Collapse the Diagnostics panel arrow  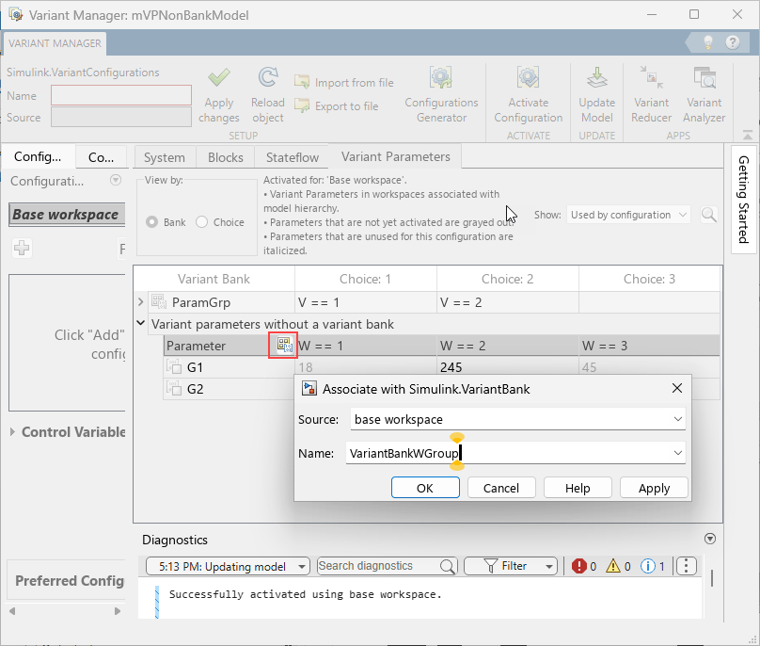pos(710,539)
